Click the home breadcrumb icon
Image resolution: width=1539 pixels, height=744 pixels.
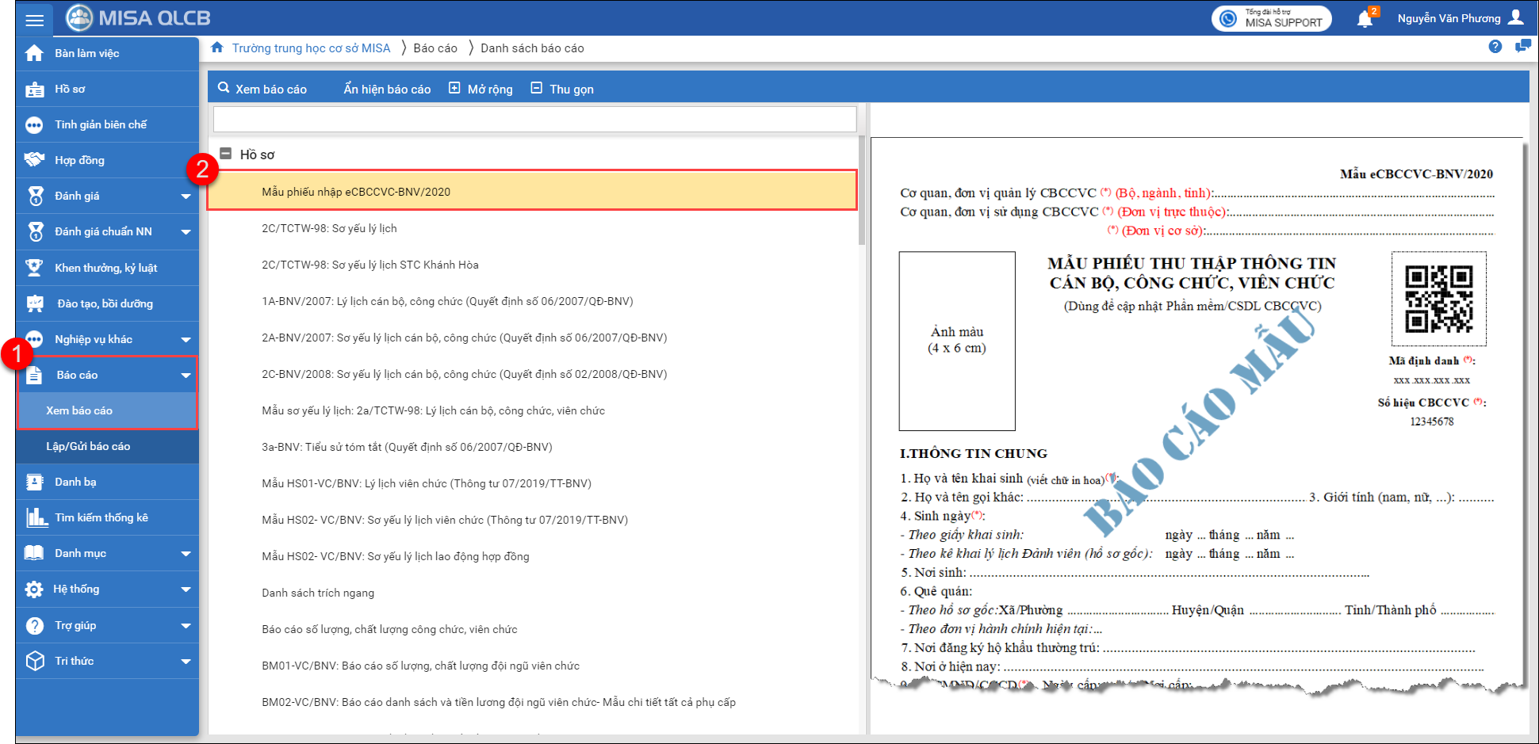(217, 48)
